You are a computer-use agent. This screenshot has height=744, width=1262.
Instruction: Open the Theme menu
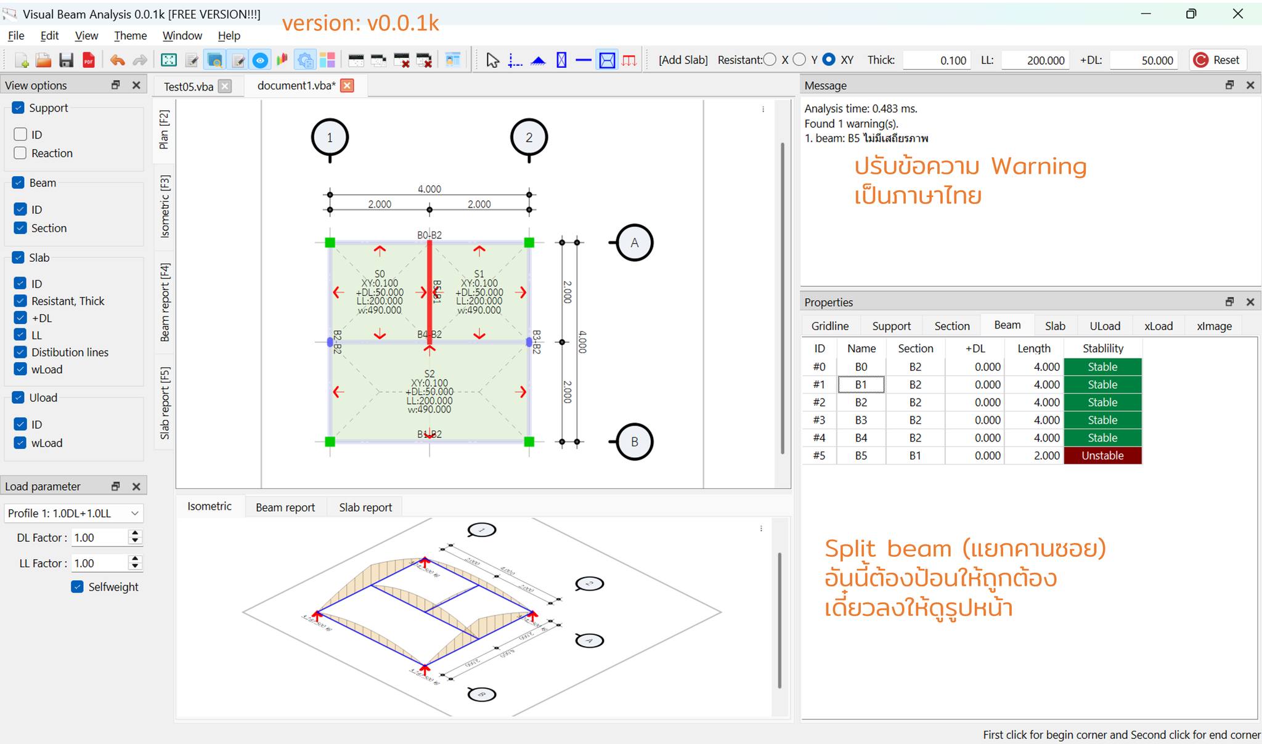130,36
